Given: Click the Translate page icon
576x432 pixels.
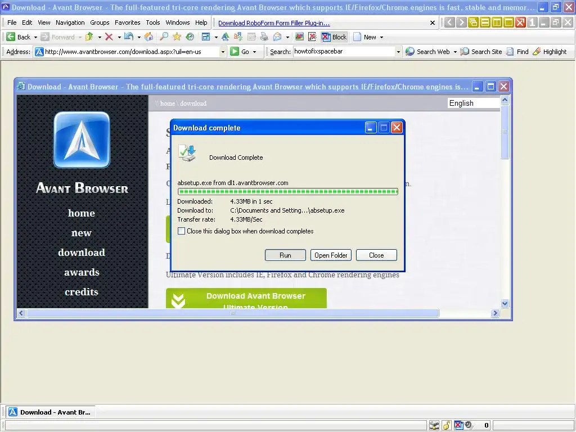Looking at the screenshot, I should [238, 37].
